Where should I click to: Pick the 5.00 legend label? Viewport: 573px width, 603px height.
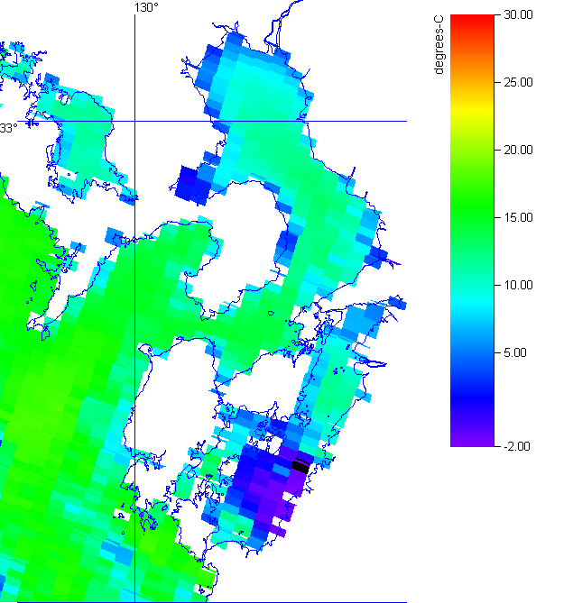(515, 352)
